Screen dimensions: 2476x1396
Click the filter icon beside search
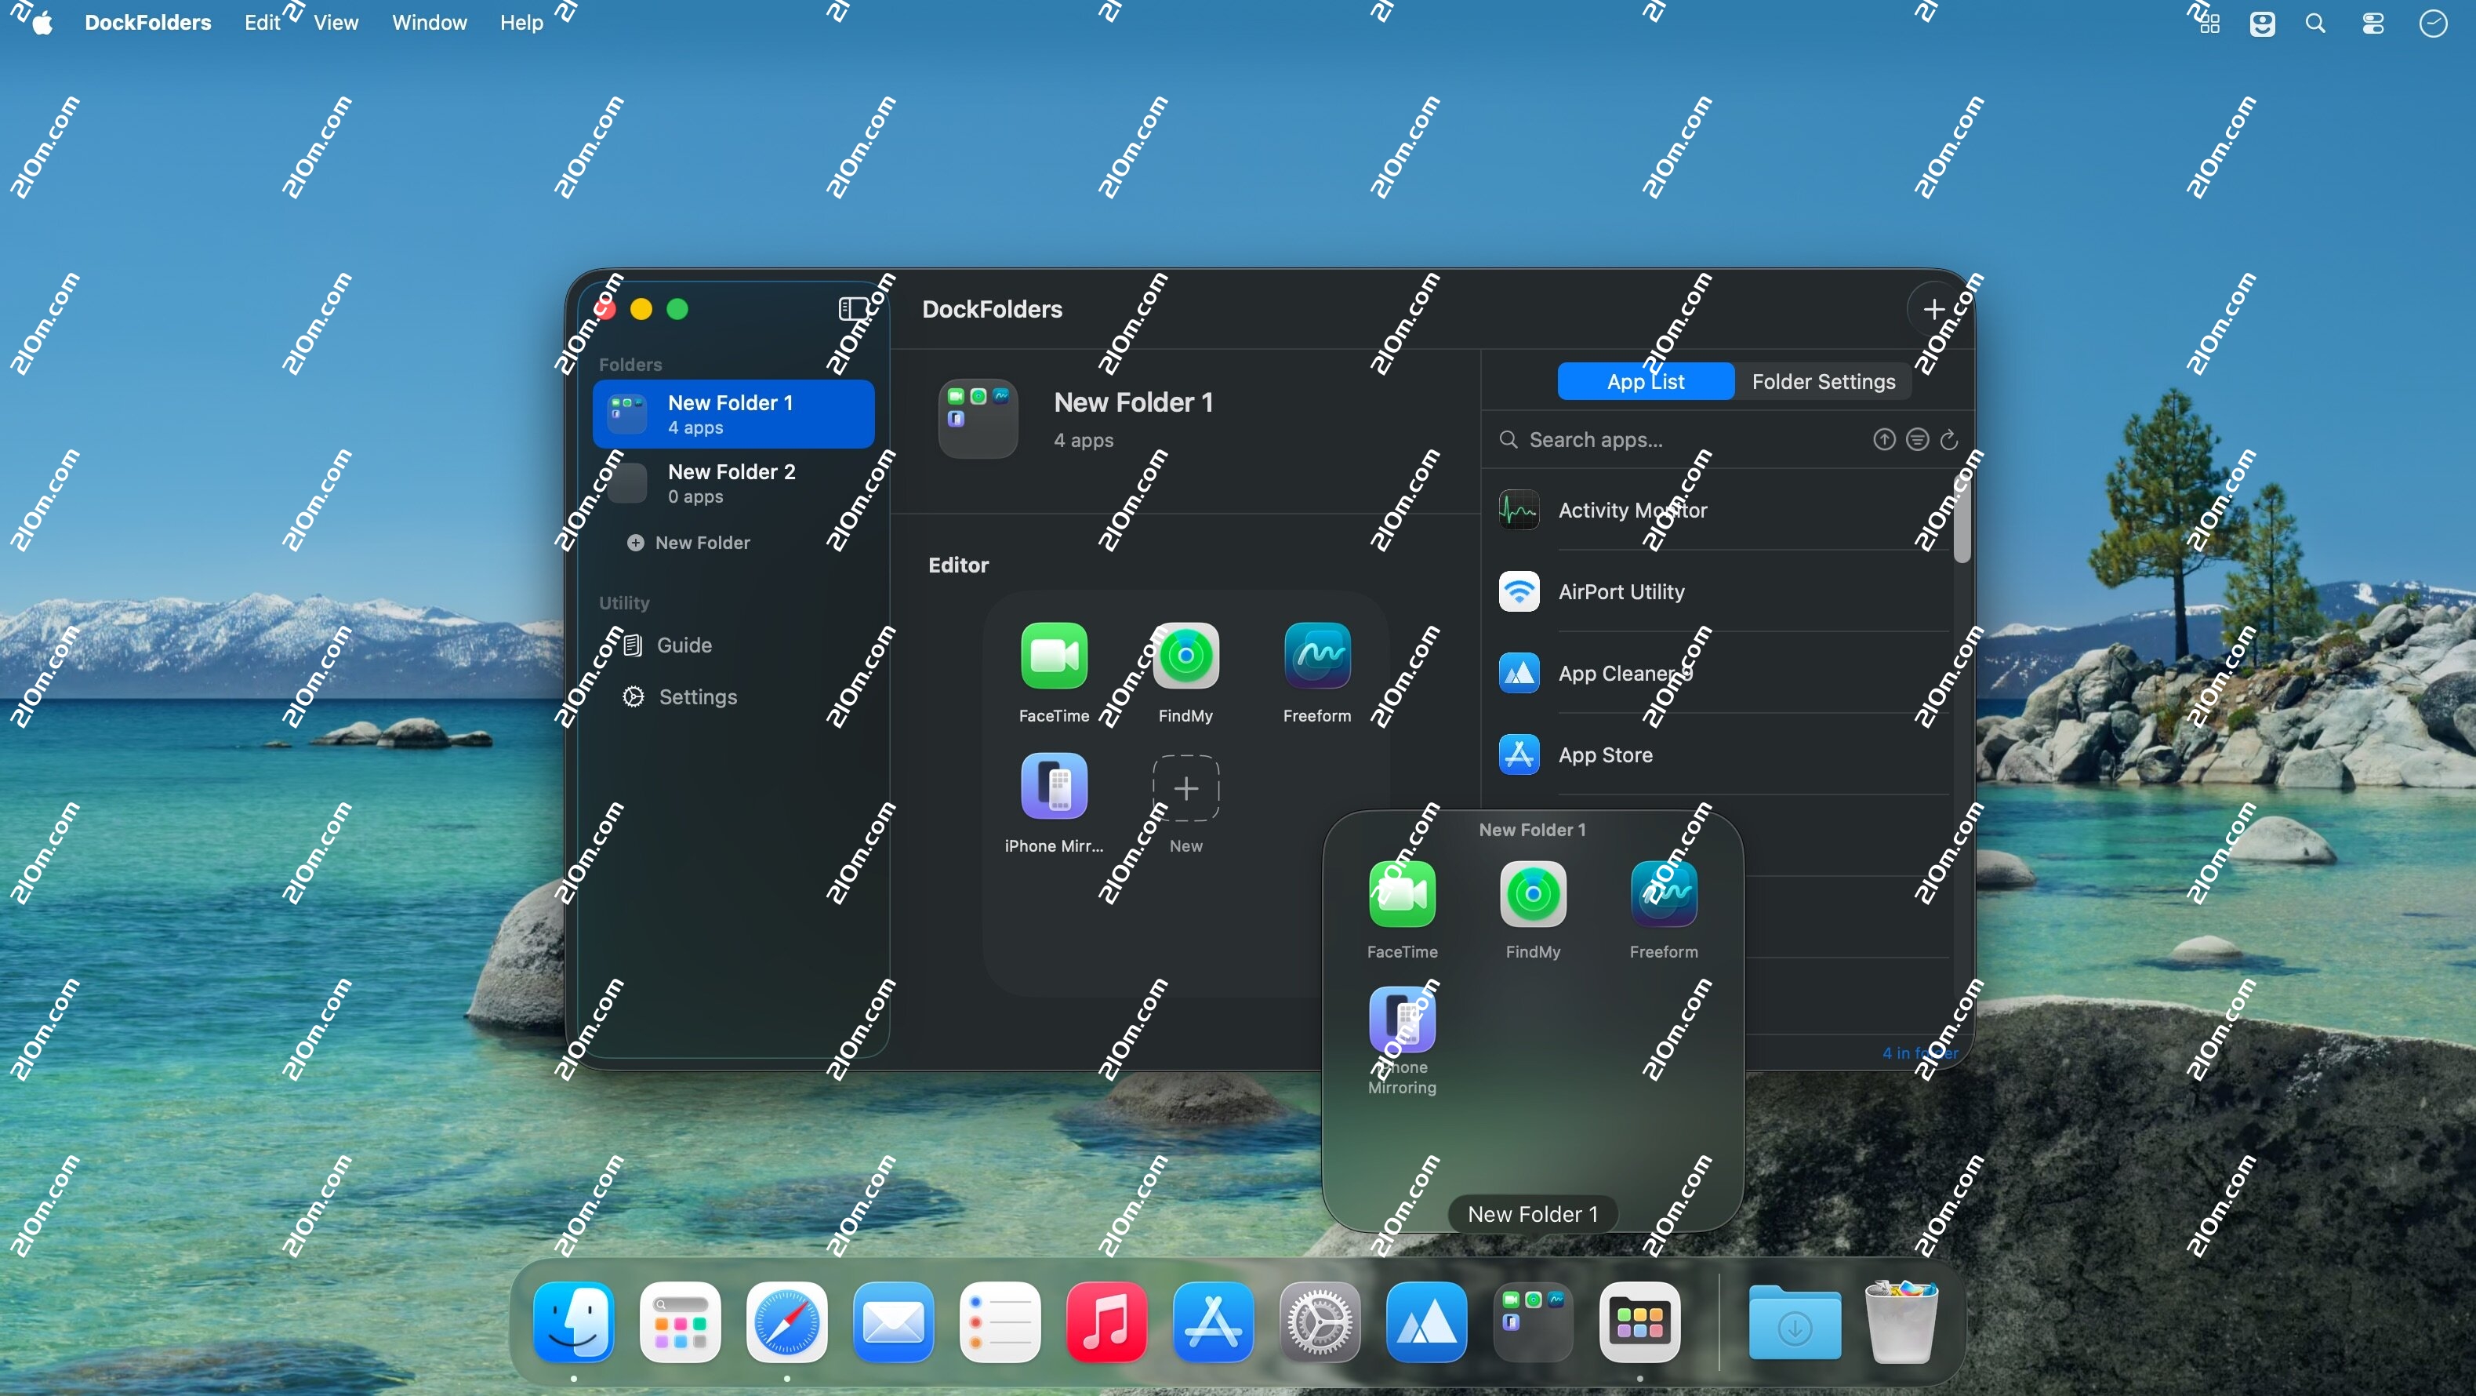pos(1917,439)
